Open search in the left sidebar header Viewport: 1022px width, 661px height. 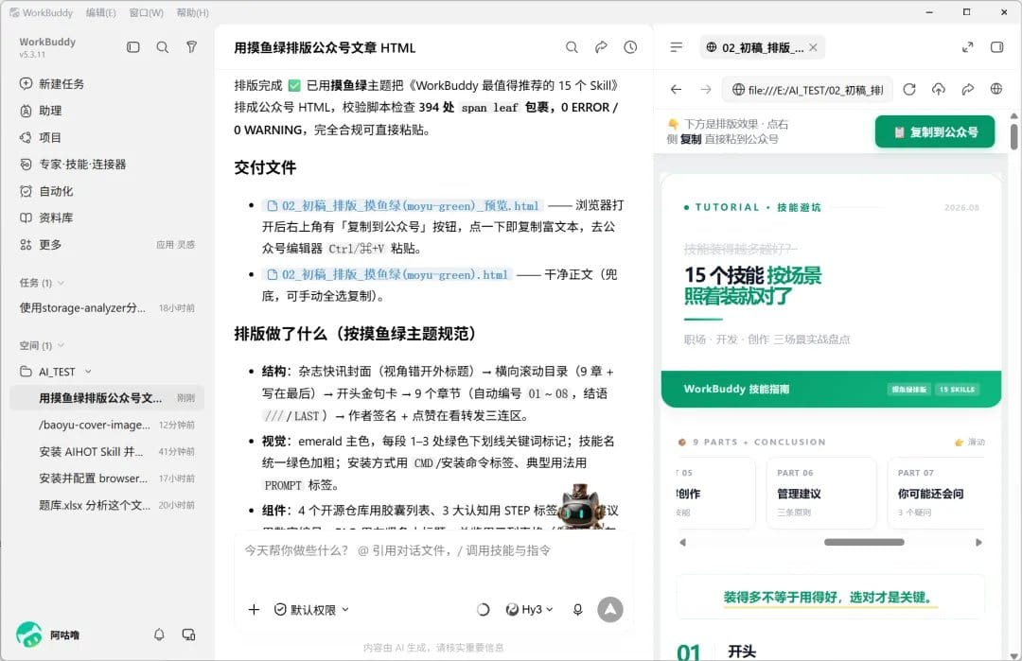(x=163, y=47)
